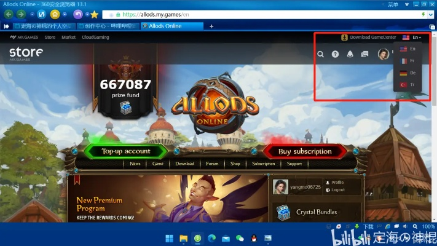Click the notifications bell icon
437x246 pixels.
(350, 54)
